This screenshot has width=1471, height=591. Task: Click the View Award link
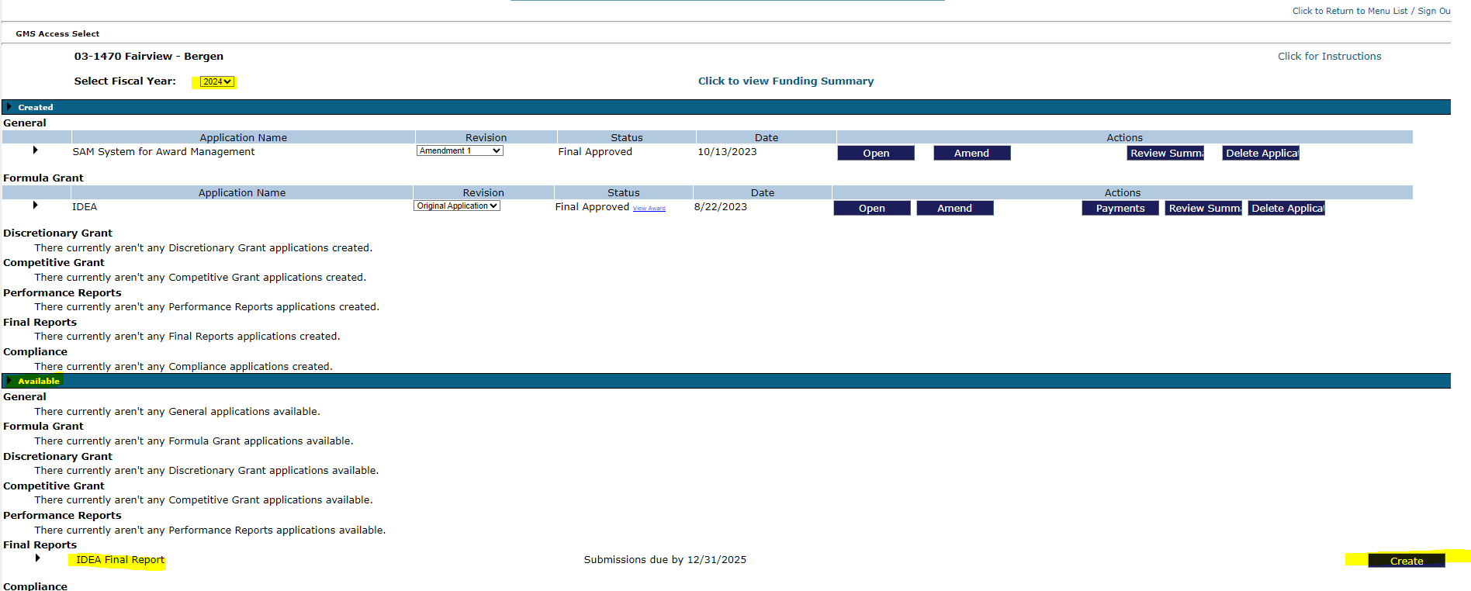tap(649, 209)
